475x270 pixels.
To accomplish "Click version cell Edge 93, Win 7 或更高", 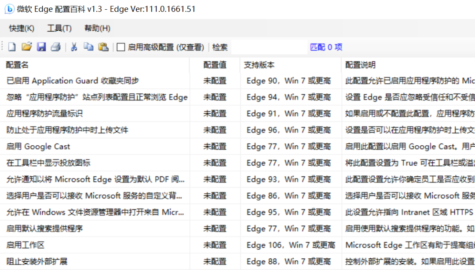I will [x=289, y=179].
